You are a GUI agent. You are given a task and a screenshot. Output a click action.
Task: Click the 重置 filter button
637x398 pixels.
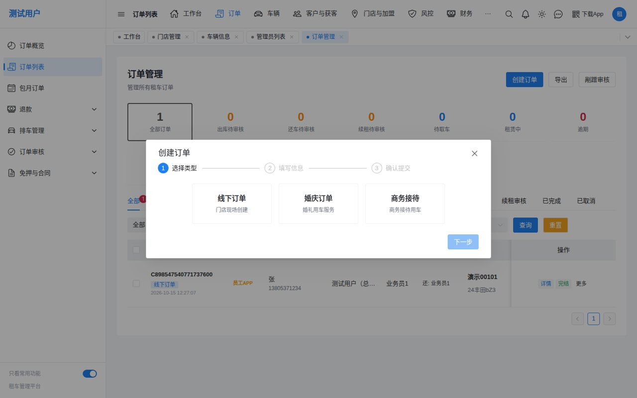coord(555,225)
